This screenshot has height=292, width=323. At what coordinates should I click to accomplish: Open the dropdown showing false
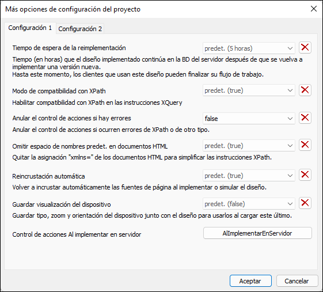pos(249,119)
